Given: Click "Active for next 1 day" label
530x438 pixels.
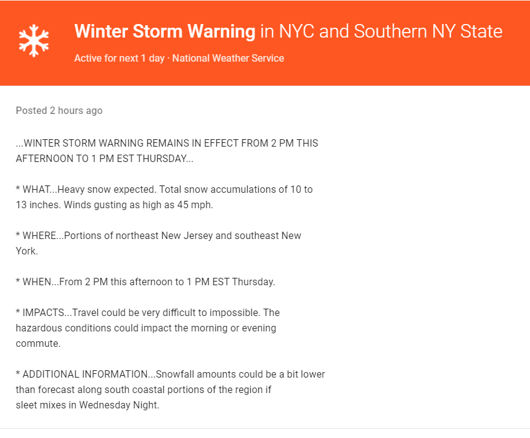Looking at the screenshot, I should click(119, 59).
